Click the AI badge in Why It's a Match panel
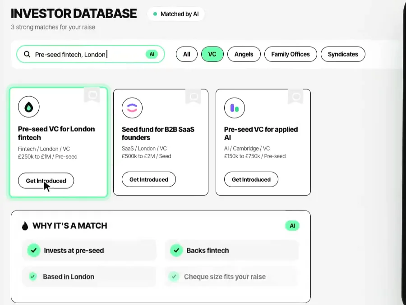406x305 pixels. coord(292,226)
